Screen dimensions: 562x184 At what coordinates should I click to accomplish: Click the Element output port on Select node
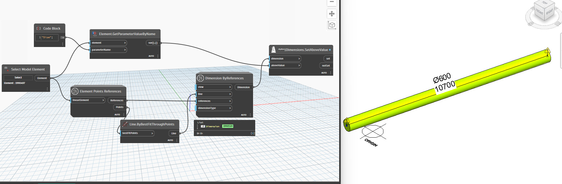(42, 78)
